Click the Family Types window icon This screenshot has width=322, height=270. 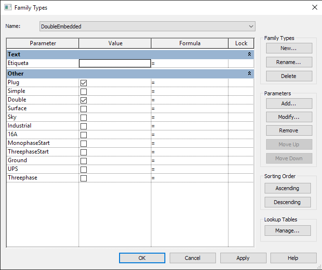(x=8, y=7)
